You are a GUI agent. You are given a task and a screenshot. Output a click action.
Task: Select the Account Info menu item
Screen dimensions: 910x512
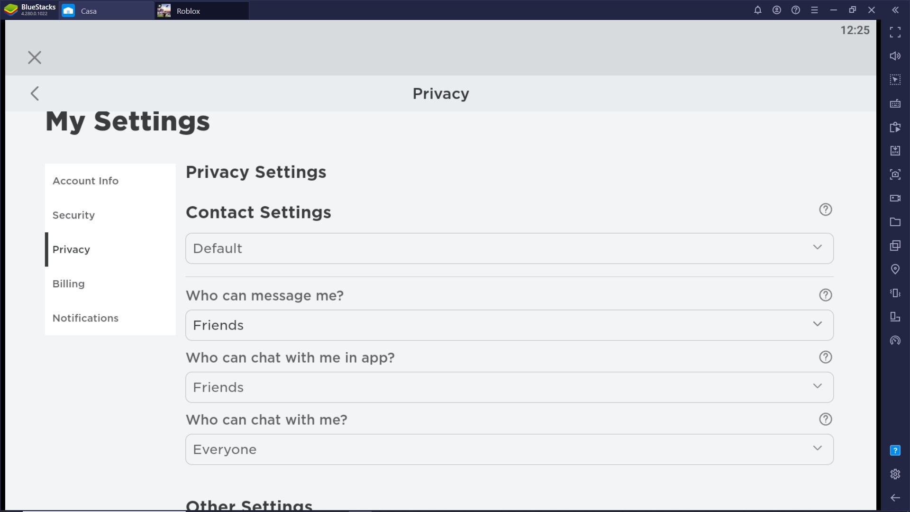(86, 181)
